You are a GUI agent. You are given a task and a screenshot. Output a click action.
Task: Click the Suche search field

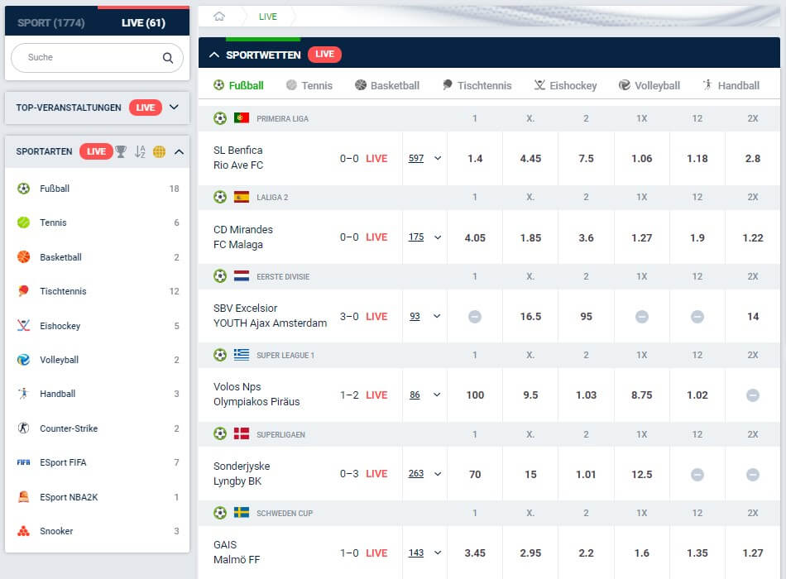[97, 58]
